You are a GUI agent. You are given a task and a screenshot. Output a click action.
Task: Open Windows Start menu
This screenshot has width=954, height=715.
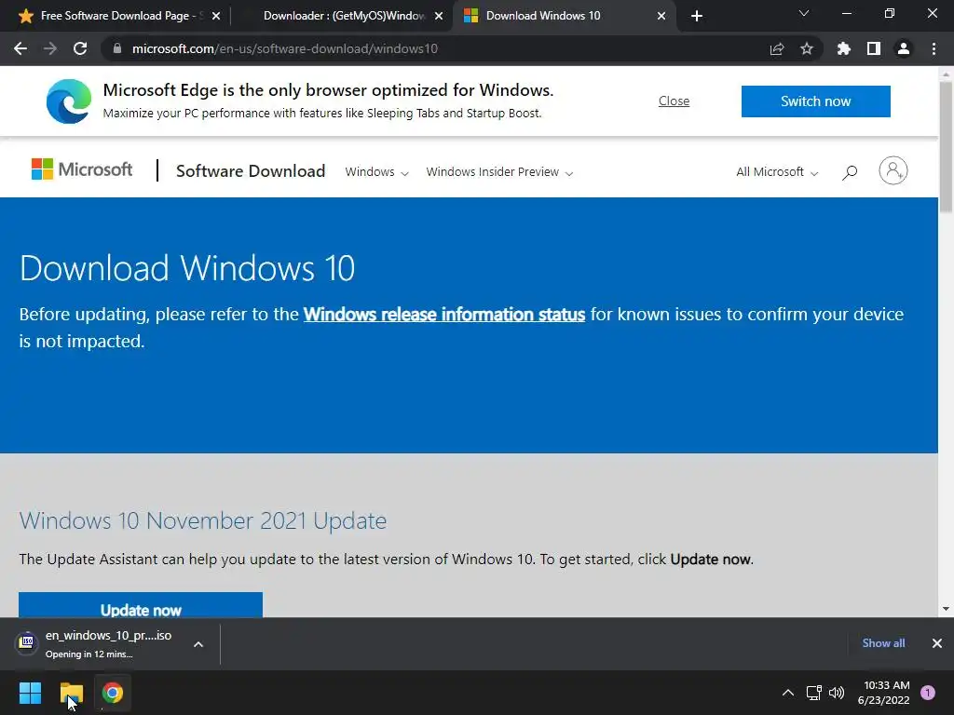click(x=30, y=693)
